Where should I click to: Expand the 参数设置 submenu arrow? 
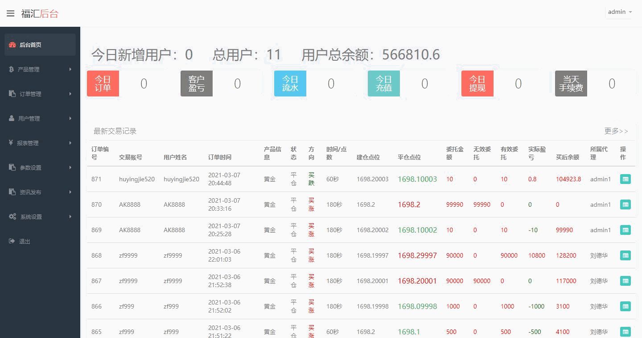tap(70, 167)
